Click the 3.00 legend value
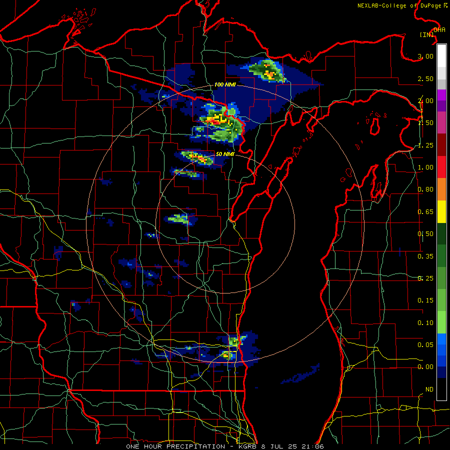Screen dimensions: 450x450 tap(425, 56)
